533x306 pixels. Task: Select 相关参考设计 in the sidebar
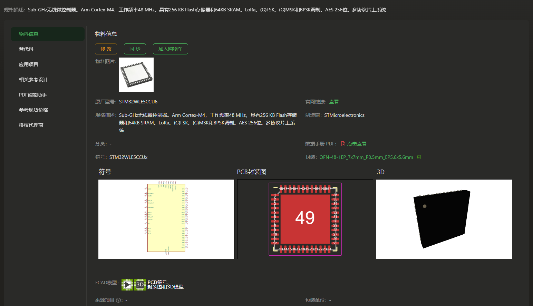pos(33,80)
